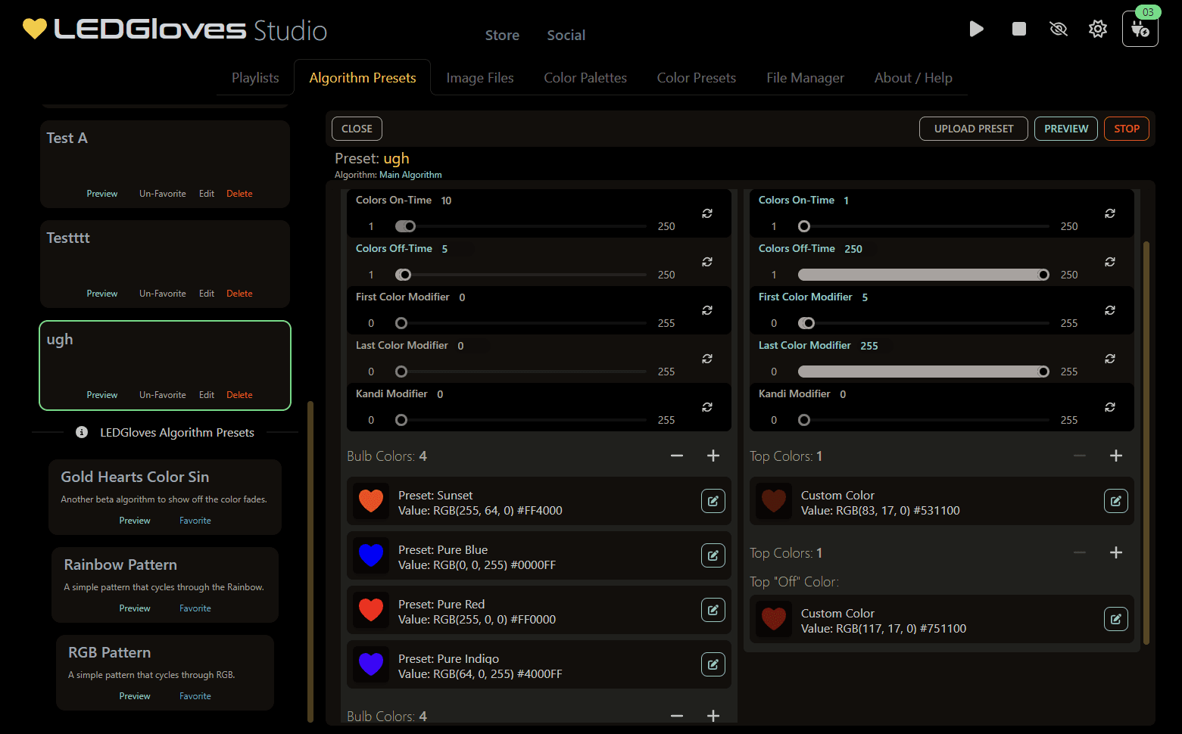Toggle the crossed-eye visibility icon
Viewport: 1182px width, 734px height.
[1058, 29]
